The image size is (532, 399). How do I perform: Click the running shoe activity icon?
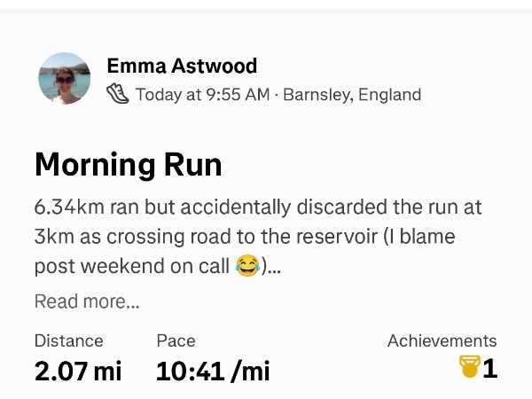[x=118, y=93]
